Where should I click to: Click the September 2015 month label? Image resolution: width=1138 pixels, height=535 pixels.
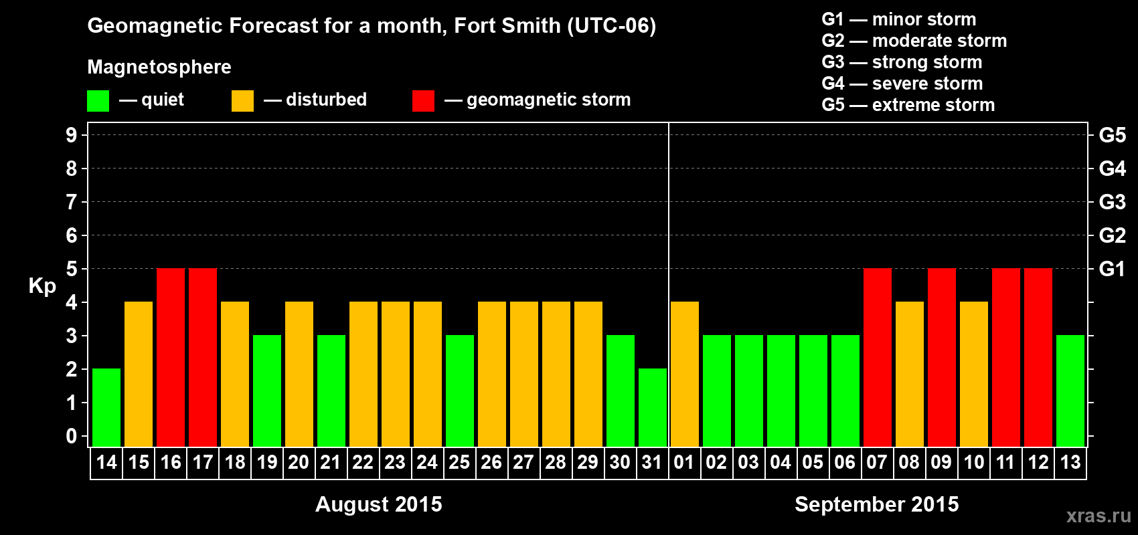[x=877, y=504]
